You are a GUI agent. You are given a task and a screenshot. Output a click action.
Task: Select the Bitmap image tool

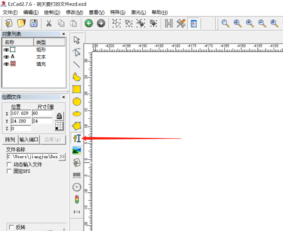click(77, 150)
